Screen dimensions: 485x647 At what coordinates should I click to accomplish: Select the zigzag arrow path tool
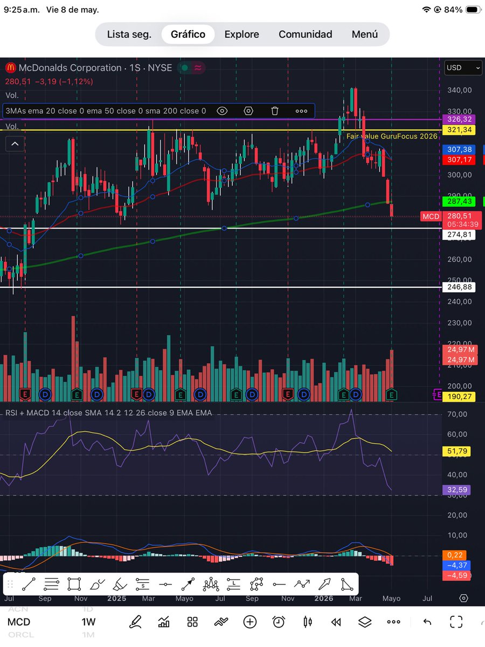click(301, 584)
